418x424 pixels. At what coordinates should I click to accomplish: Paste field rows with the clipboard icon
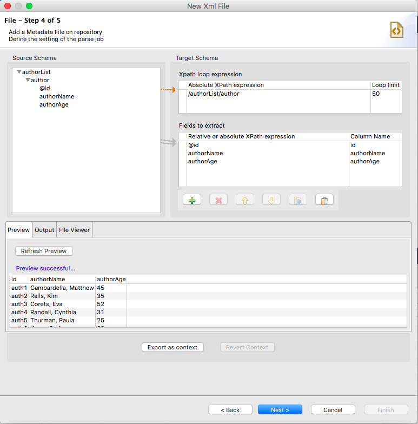(324, 200)
